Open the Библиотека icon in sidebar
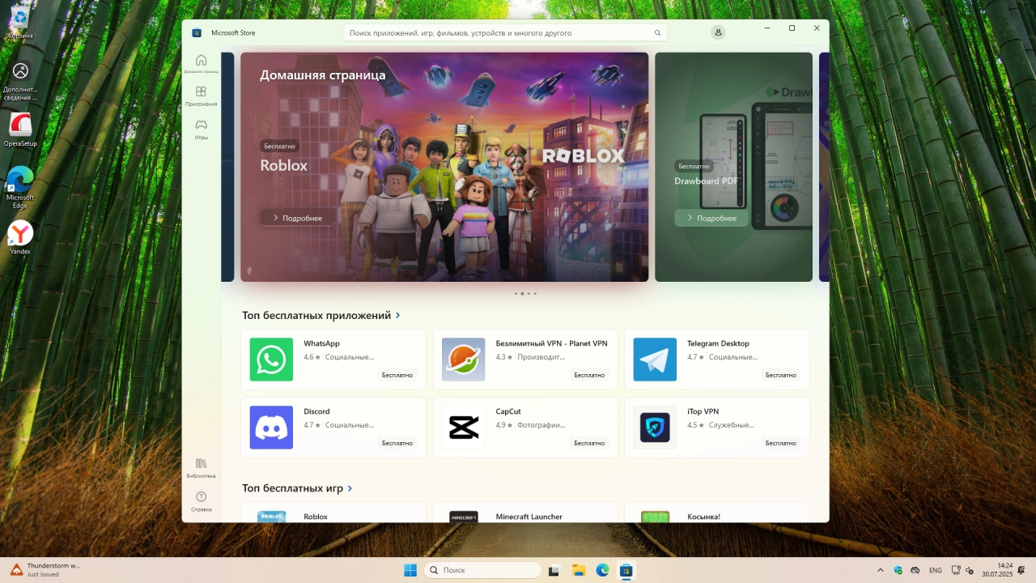The image size is (1036, 583). click(201, 467)
